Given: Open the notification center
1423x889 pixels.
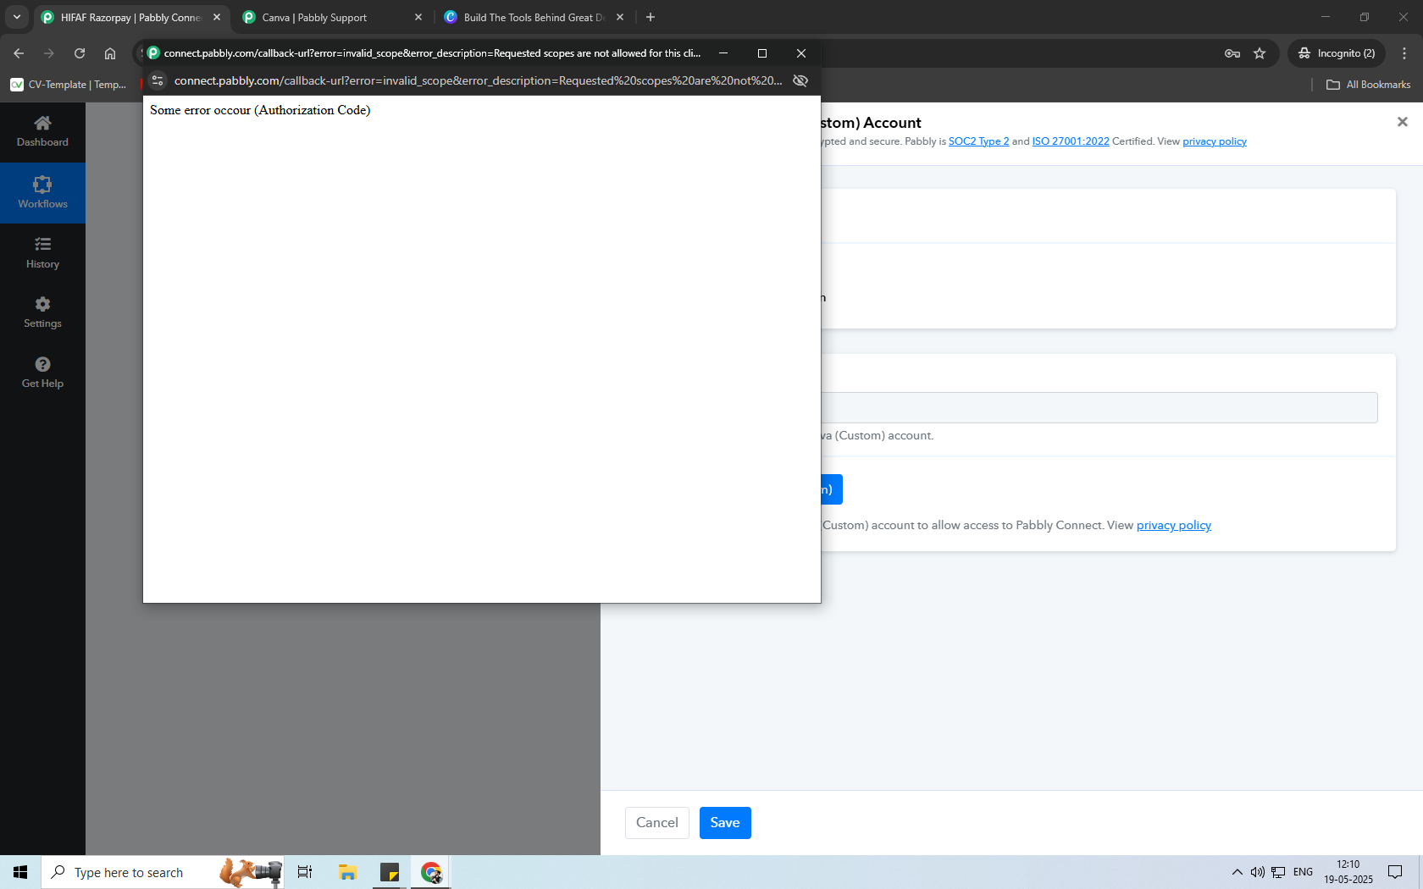Looking at the screenshot, I should point(1395,872).
